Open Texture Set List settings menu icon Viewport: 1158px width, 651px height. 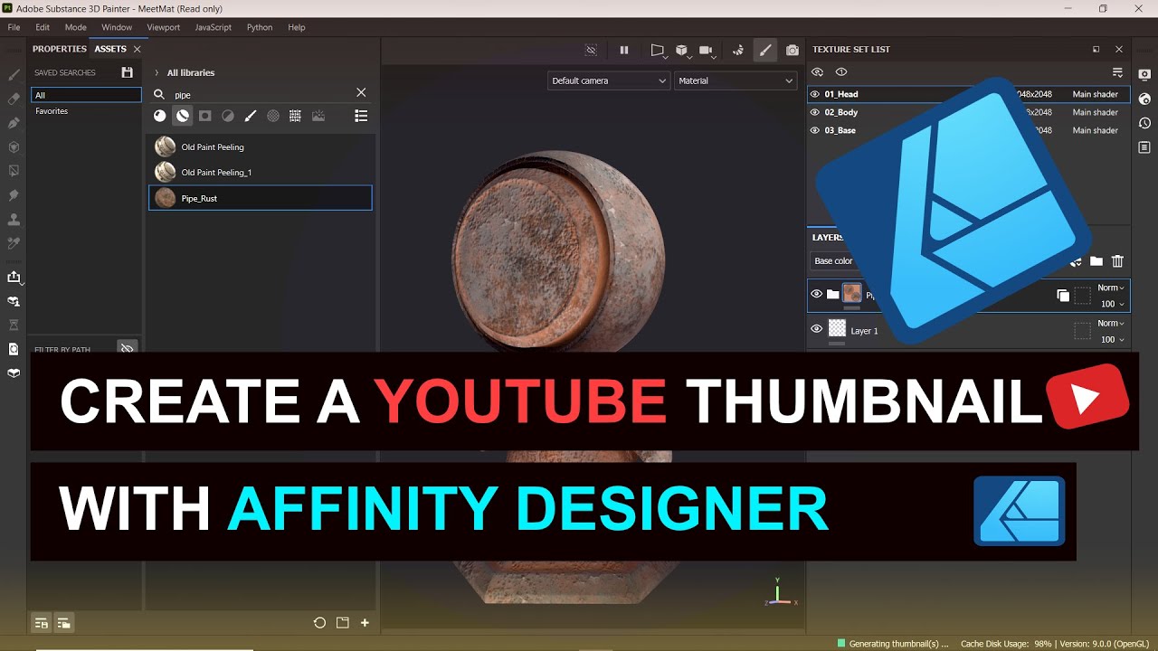pos(1117,72)
